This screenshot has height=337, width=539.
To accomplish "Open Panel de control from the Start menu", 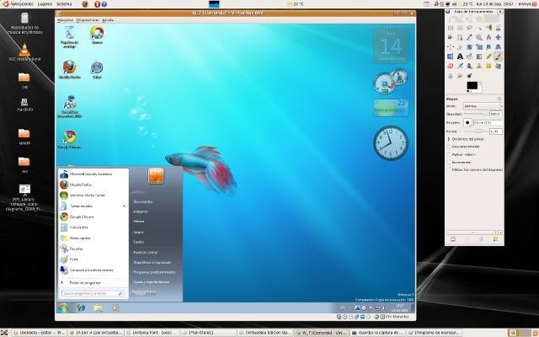I will (x=146, y=252).
